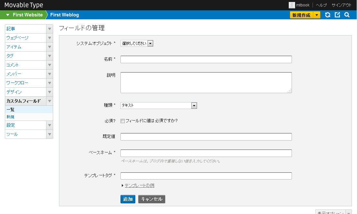Expand the デザイン sidebar menu arrow
357x214 pixels.
(x=50, y=92)
